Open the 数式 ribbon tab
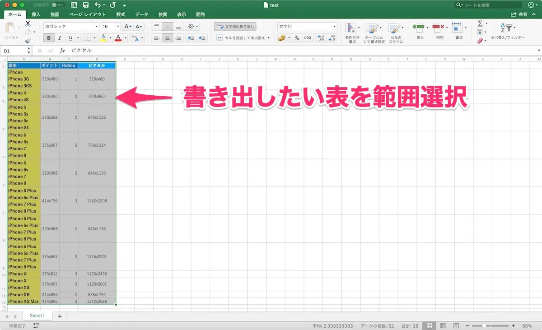The image size is (542, 330). [121, 14]
